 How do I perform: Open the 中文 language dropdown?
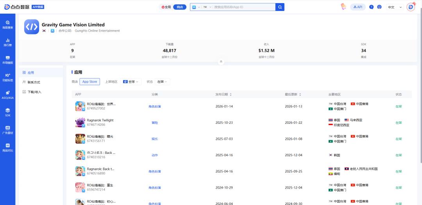(x=394, y=7)
